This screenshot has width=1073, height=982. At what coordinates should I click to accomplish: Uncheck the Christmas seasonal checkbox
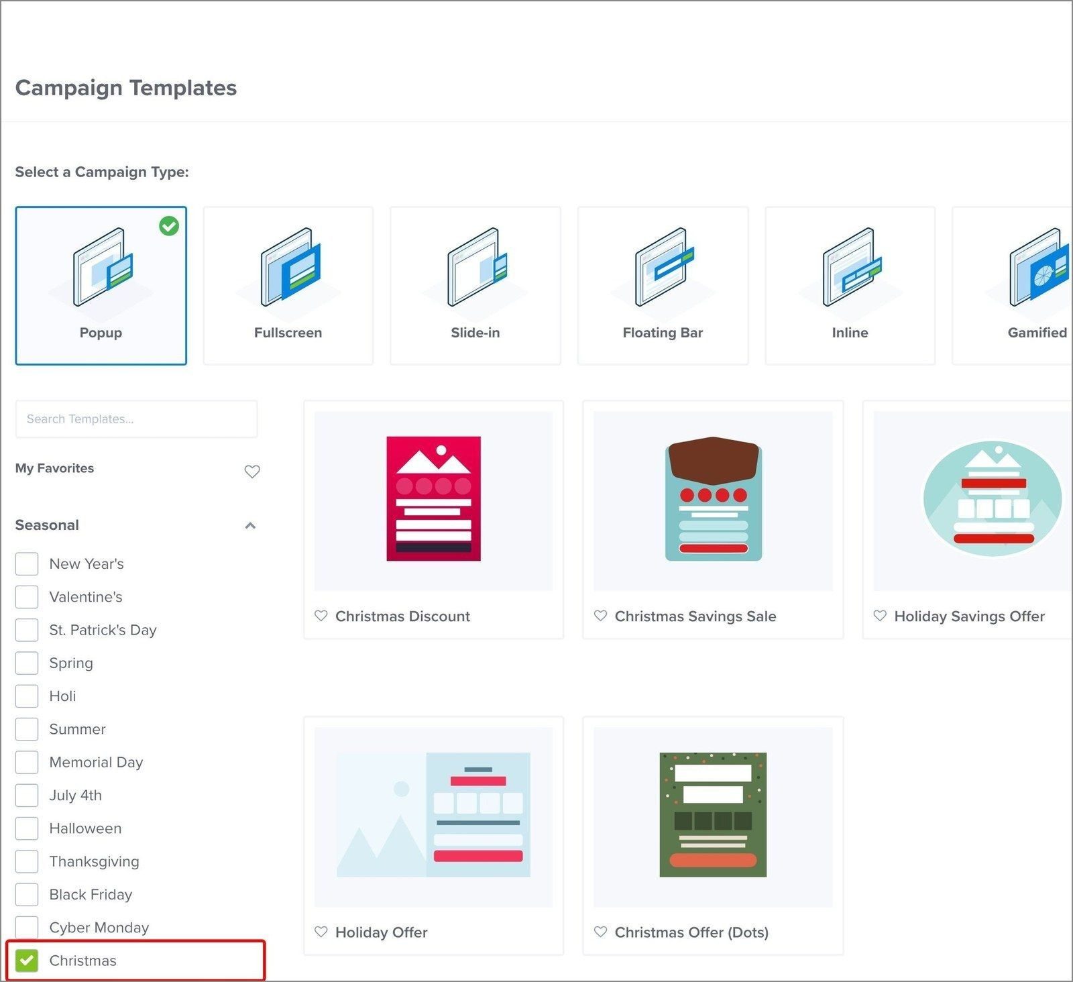point(27,961)
